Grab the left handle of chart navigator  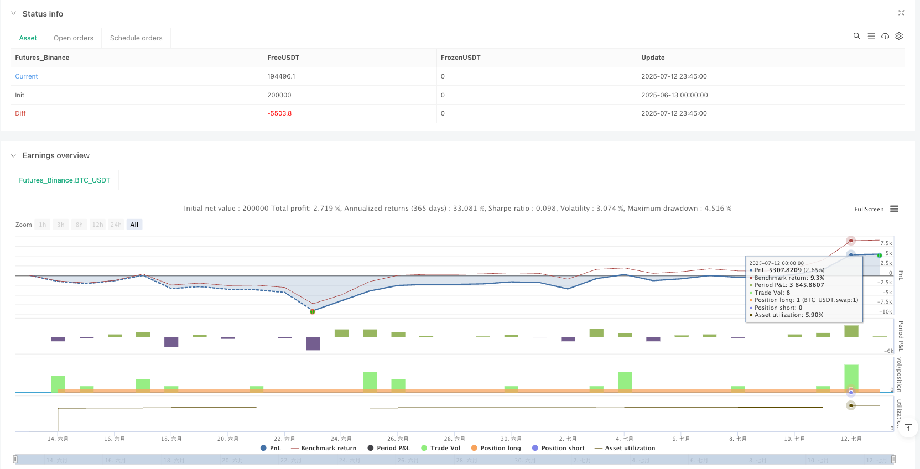point(15,460)
